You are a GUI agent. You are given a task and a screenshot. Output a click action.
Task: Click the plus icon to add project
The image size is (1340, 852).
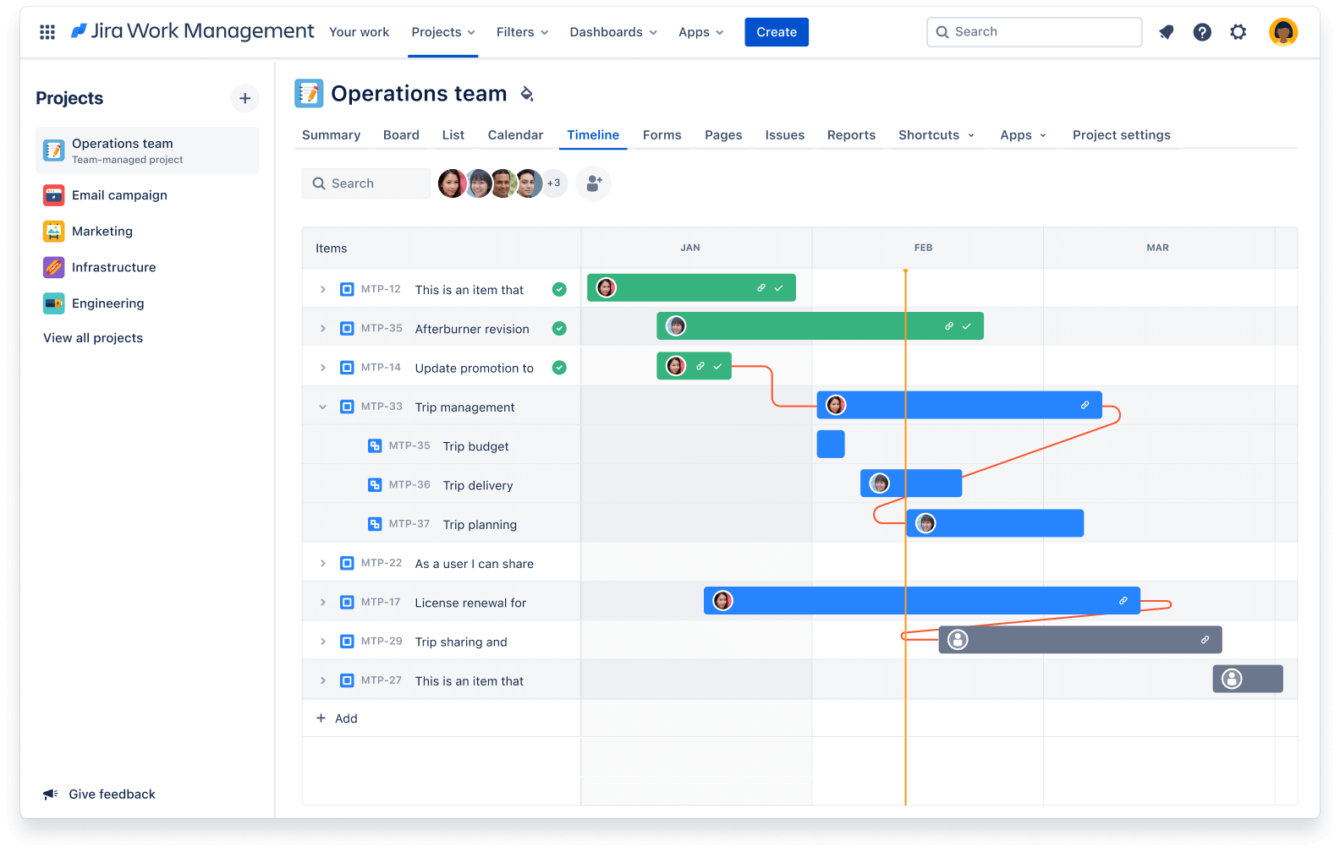point(244,98)
